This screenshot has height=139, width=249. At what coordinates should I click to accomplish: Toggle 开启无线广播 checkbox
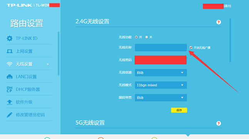(x=191, y=48)
